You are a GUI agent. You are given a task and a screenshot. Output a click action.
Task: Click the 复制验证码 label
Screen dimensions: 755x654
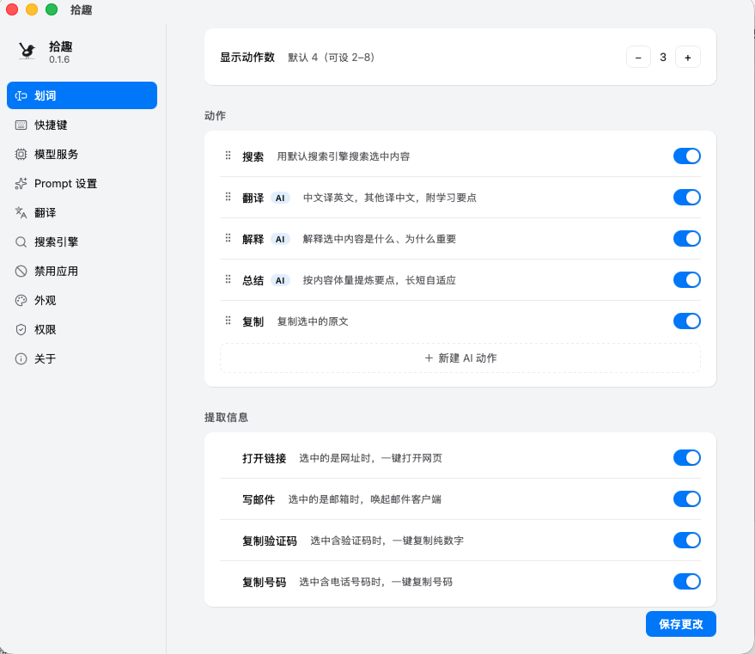[270, 541]
